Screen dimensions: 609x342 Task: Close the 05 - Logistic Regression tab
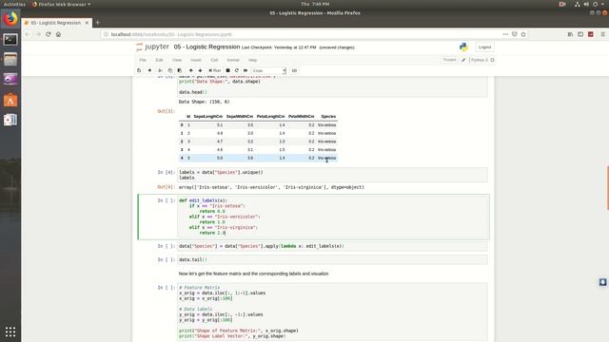click(x=87, y=23)
